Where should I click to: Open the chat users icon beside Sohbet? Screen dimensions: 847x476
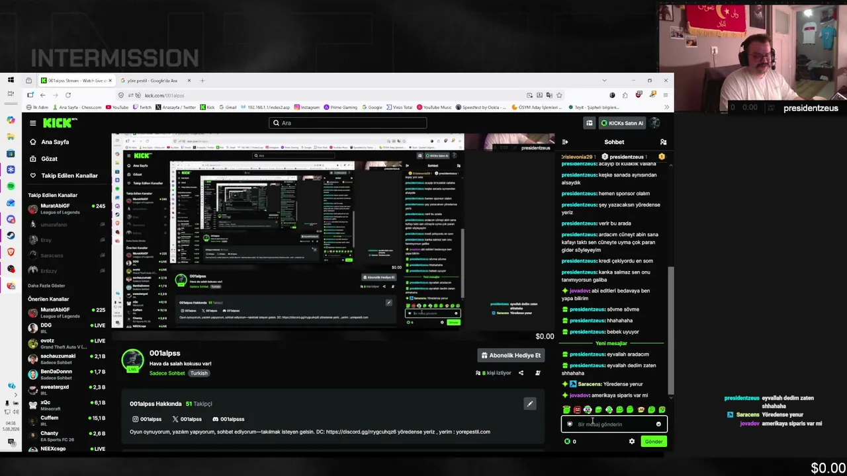[x=663, y=142]
